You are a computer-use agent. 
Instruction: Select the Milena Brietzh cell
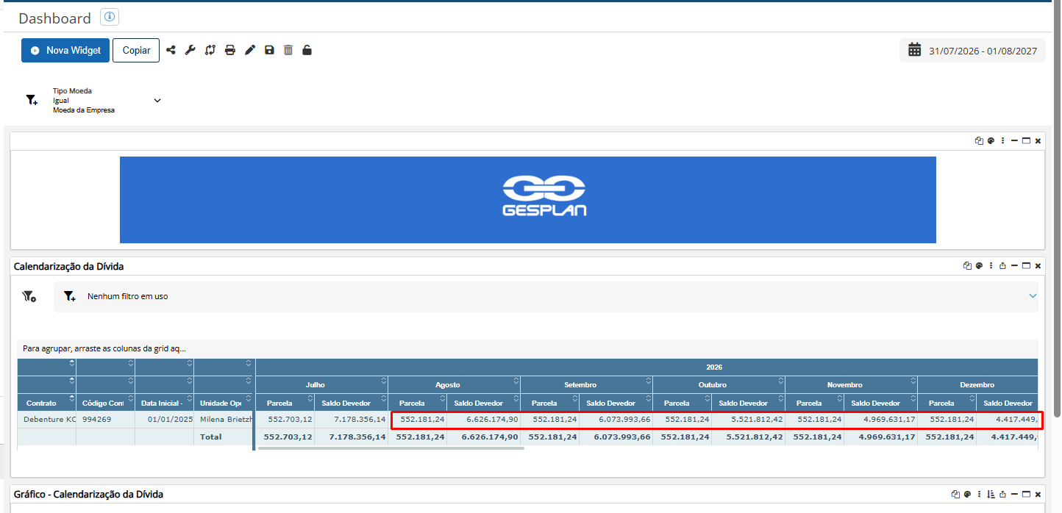tap(223, 420)
